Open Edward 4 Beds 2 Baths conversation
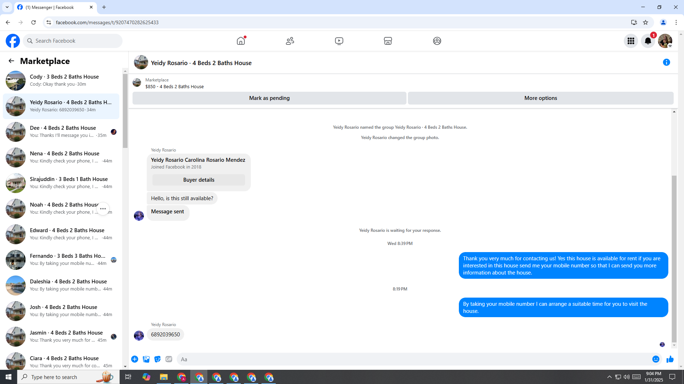684x384 pixels. pos(61,234)
